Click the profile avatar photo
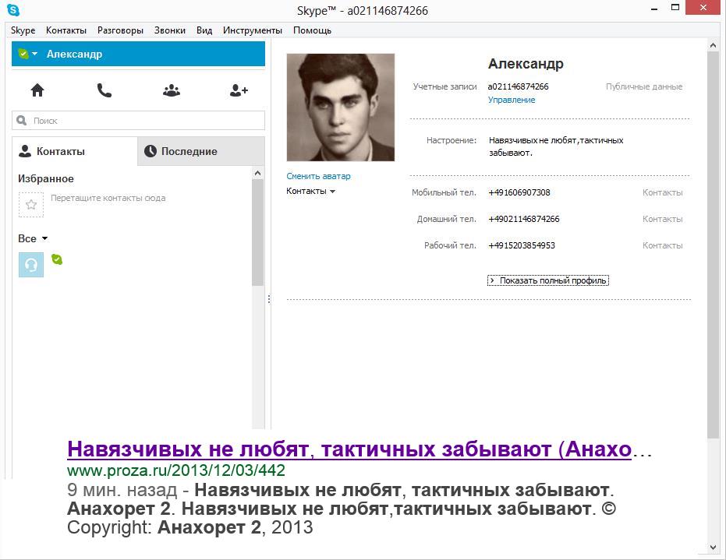The image size is (726, 560). click(x=341, y=107)
